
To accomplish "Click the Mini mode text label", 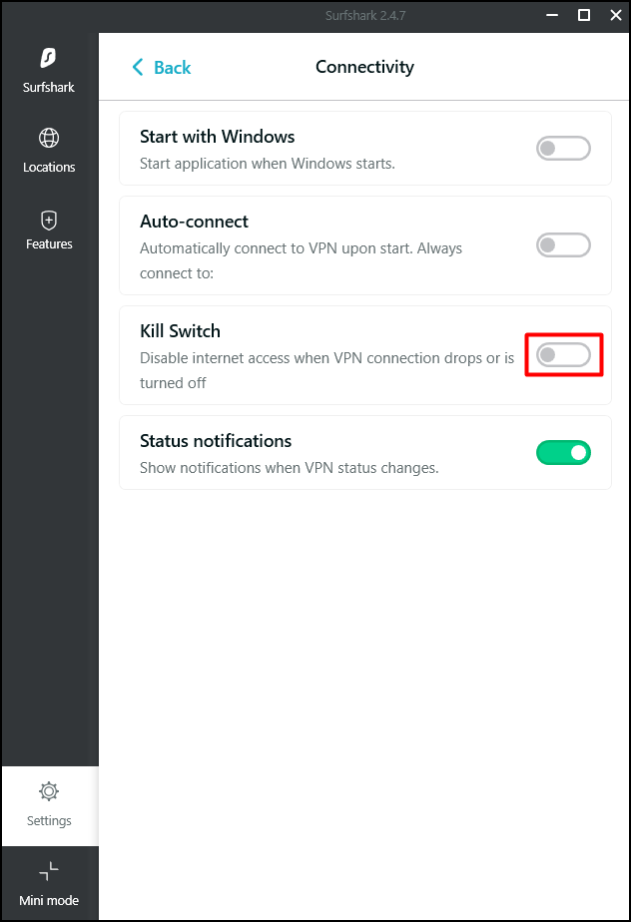I will (49, 901).
